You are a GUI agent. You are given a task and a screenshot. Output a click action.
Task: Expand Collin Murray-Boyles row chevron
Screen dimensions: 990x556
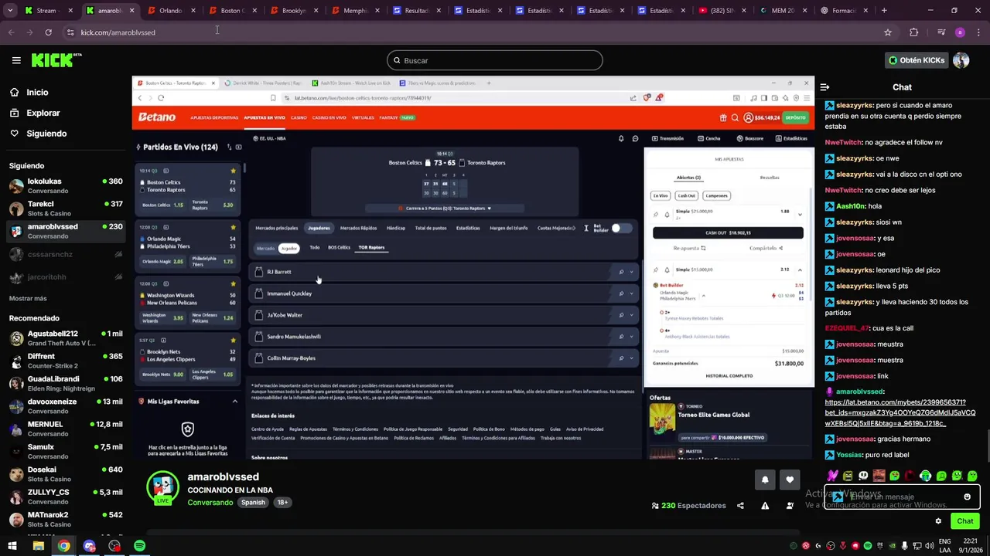click(x=631, y=358)
